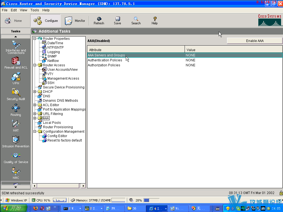Select the Configure gears icon

(38, 20)
